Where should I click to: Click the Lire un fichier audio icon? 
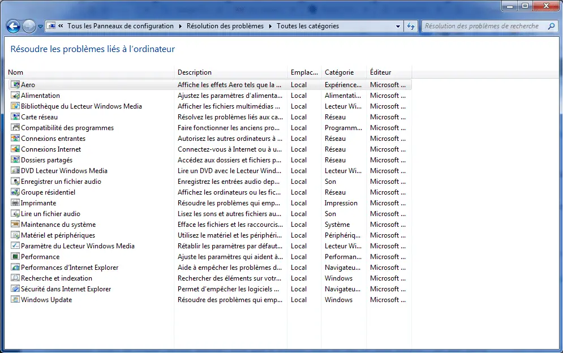click(15, 214)
